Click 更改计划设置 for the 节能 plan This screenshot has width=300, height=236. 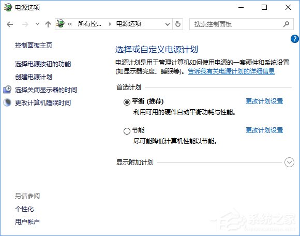tap(264, 130)
